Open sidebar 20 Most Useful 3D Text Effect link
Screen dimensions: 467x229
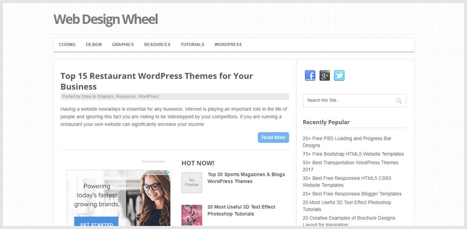[x=347, y=206]
